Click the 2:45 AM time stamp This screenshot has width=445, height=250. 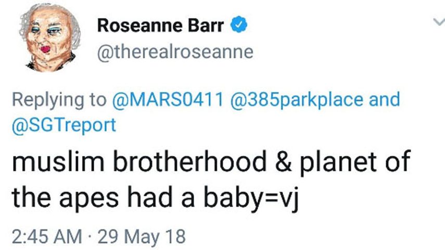(47, 237)
